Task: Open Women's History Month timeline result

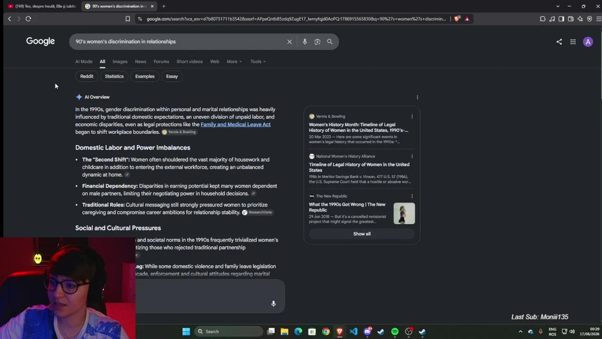Action: click(x=358, y=128)
